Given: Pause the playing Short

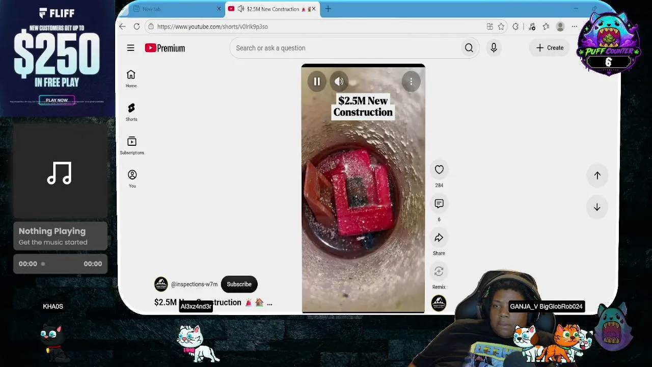Looking at the screenshot, I should tap(317, 82).
